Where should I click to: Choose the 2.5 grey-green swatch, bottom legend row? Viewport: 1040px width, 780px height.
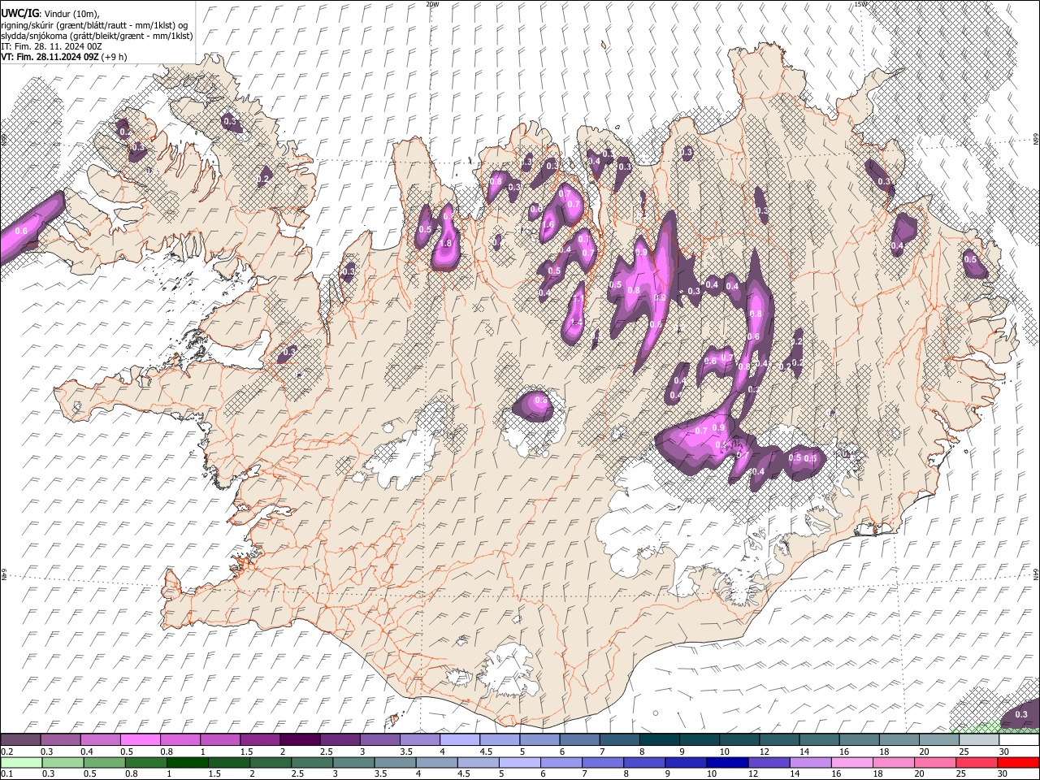tap(312, 762)
